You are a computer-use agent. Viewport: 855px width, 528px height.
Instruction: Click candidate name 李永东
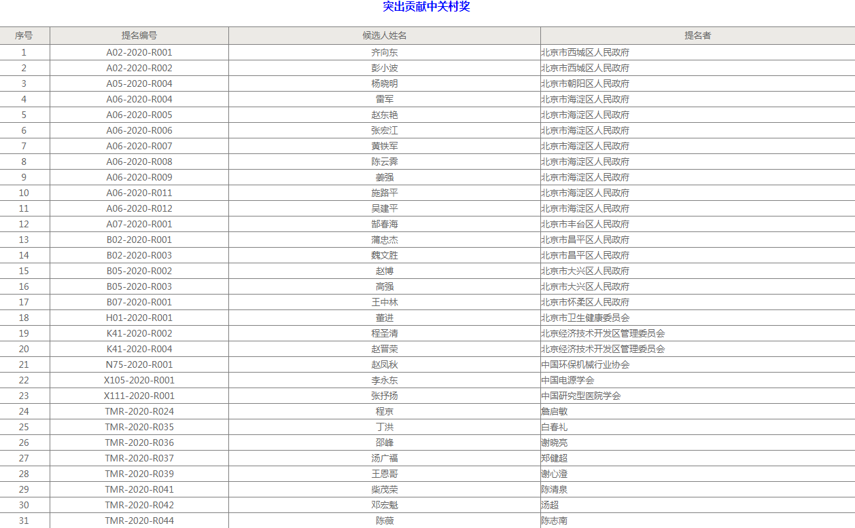[x=385, y=380]
